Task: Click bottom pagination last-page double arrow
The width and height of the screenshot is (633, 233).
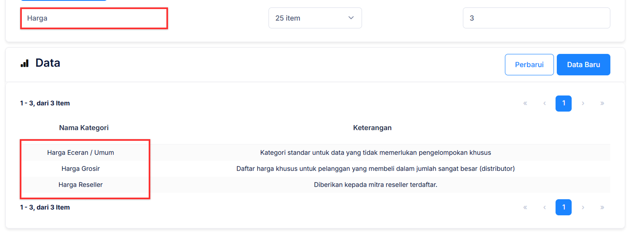Action: 602,207
